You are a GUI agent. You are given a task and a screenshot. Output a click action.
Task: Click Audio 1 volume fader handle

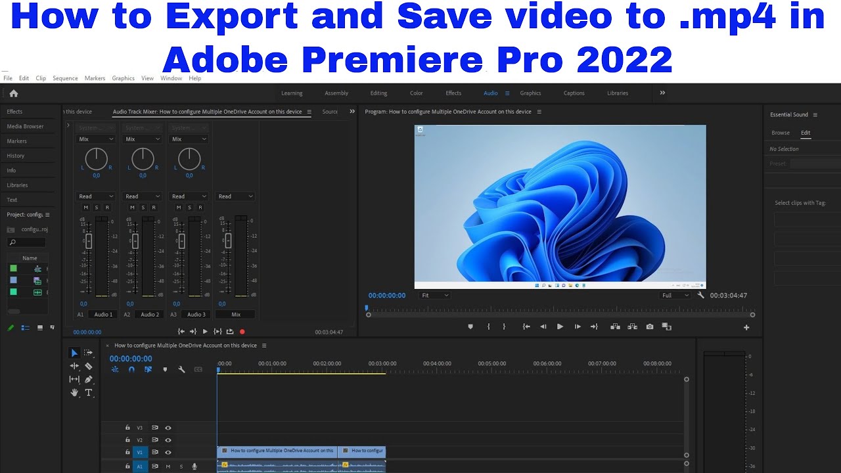(x=89, y=242)
